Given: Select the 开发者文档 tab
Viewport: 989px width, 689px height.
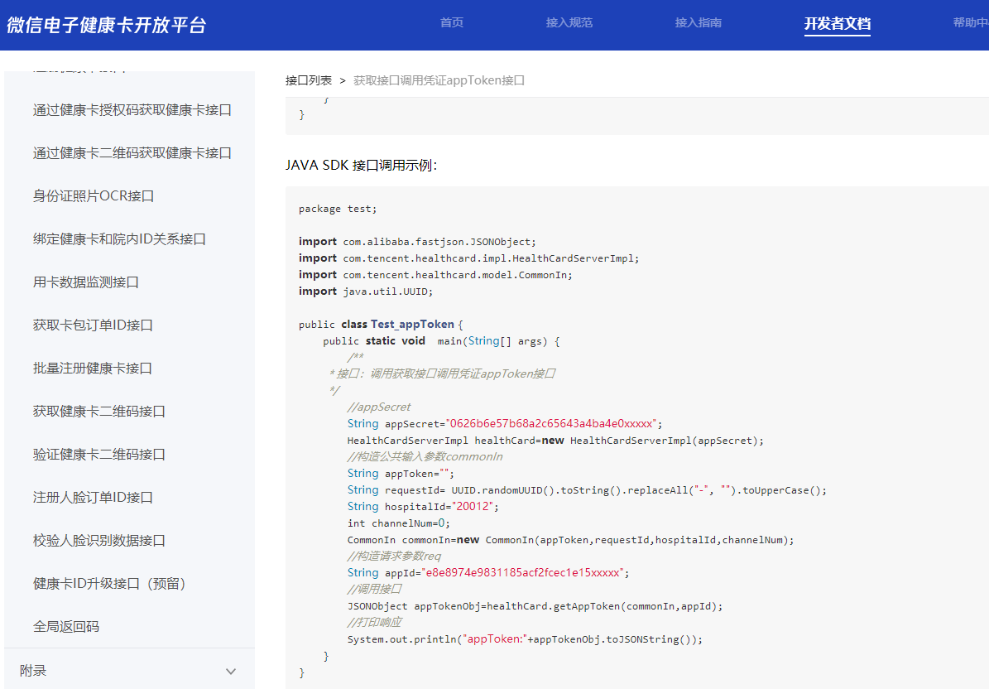Looking at the screenshot, I should (838, 22).
